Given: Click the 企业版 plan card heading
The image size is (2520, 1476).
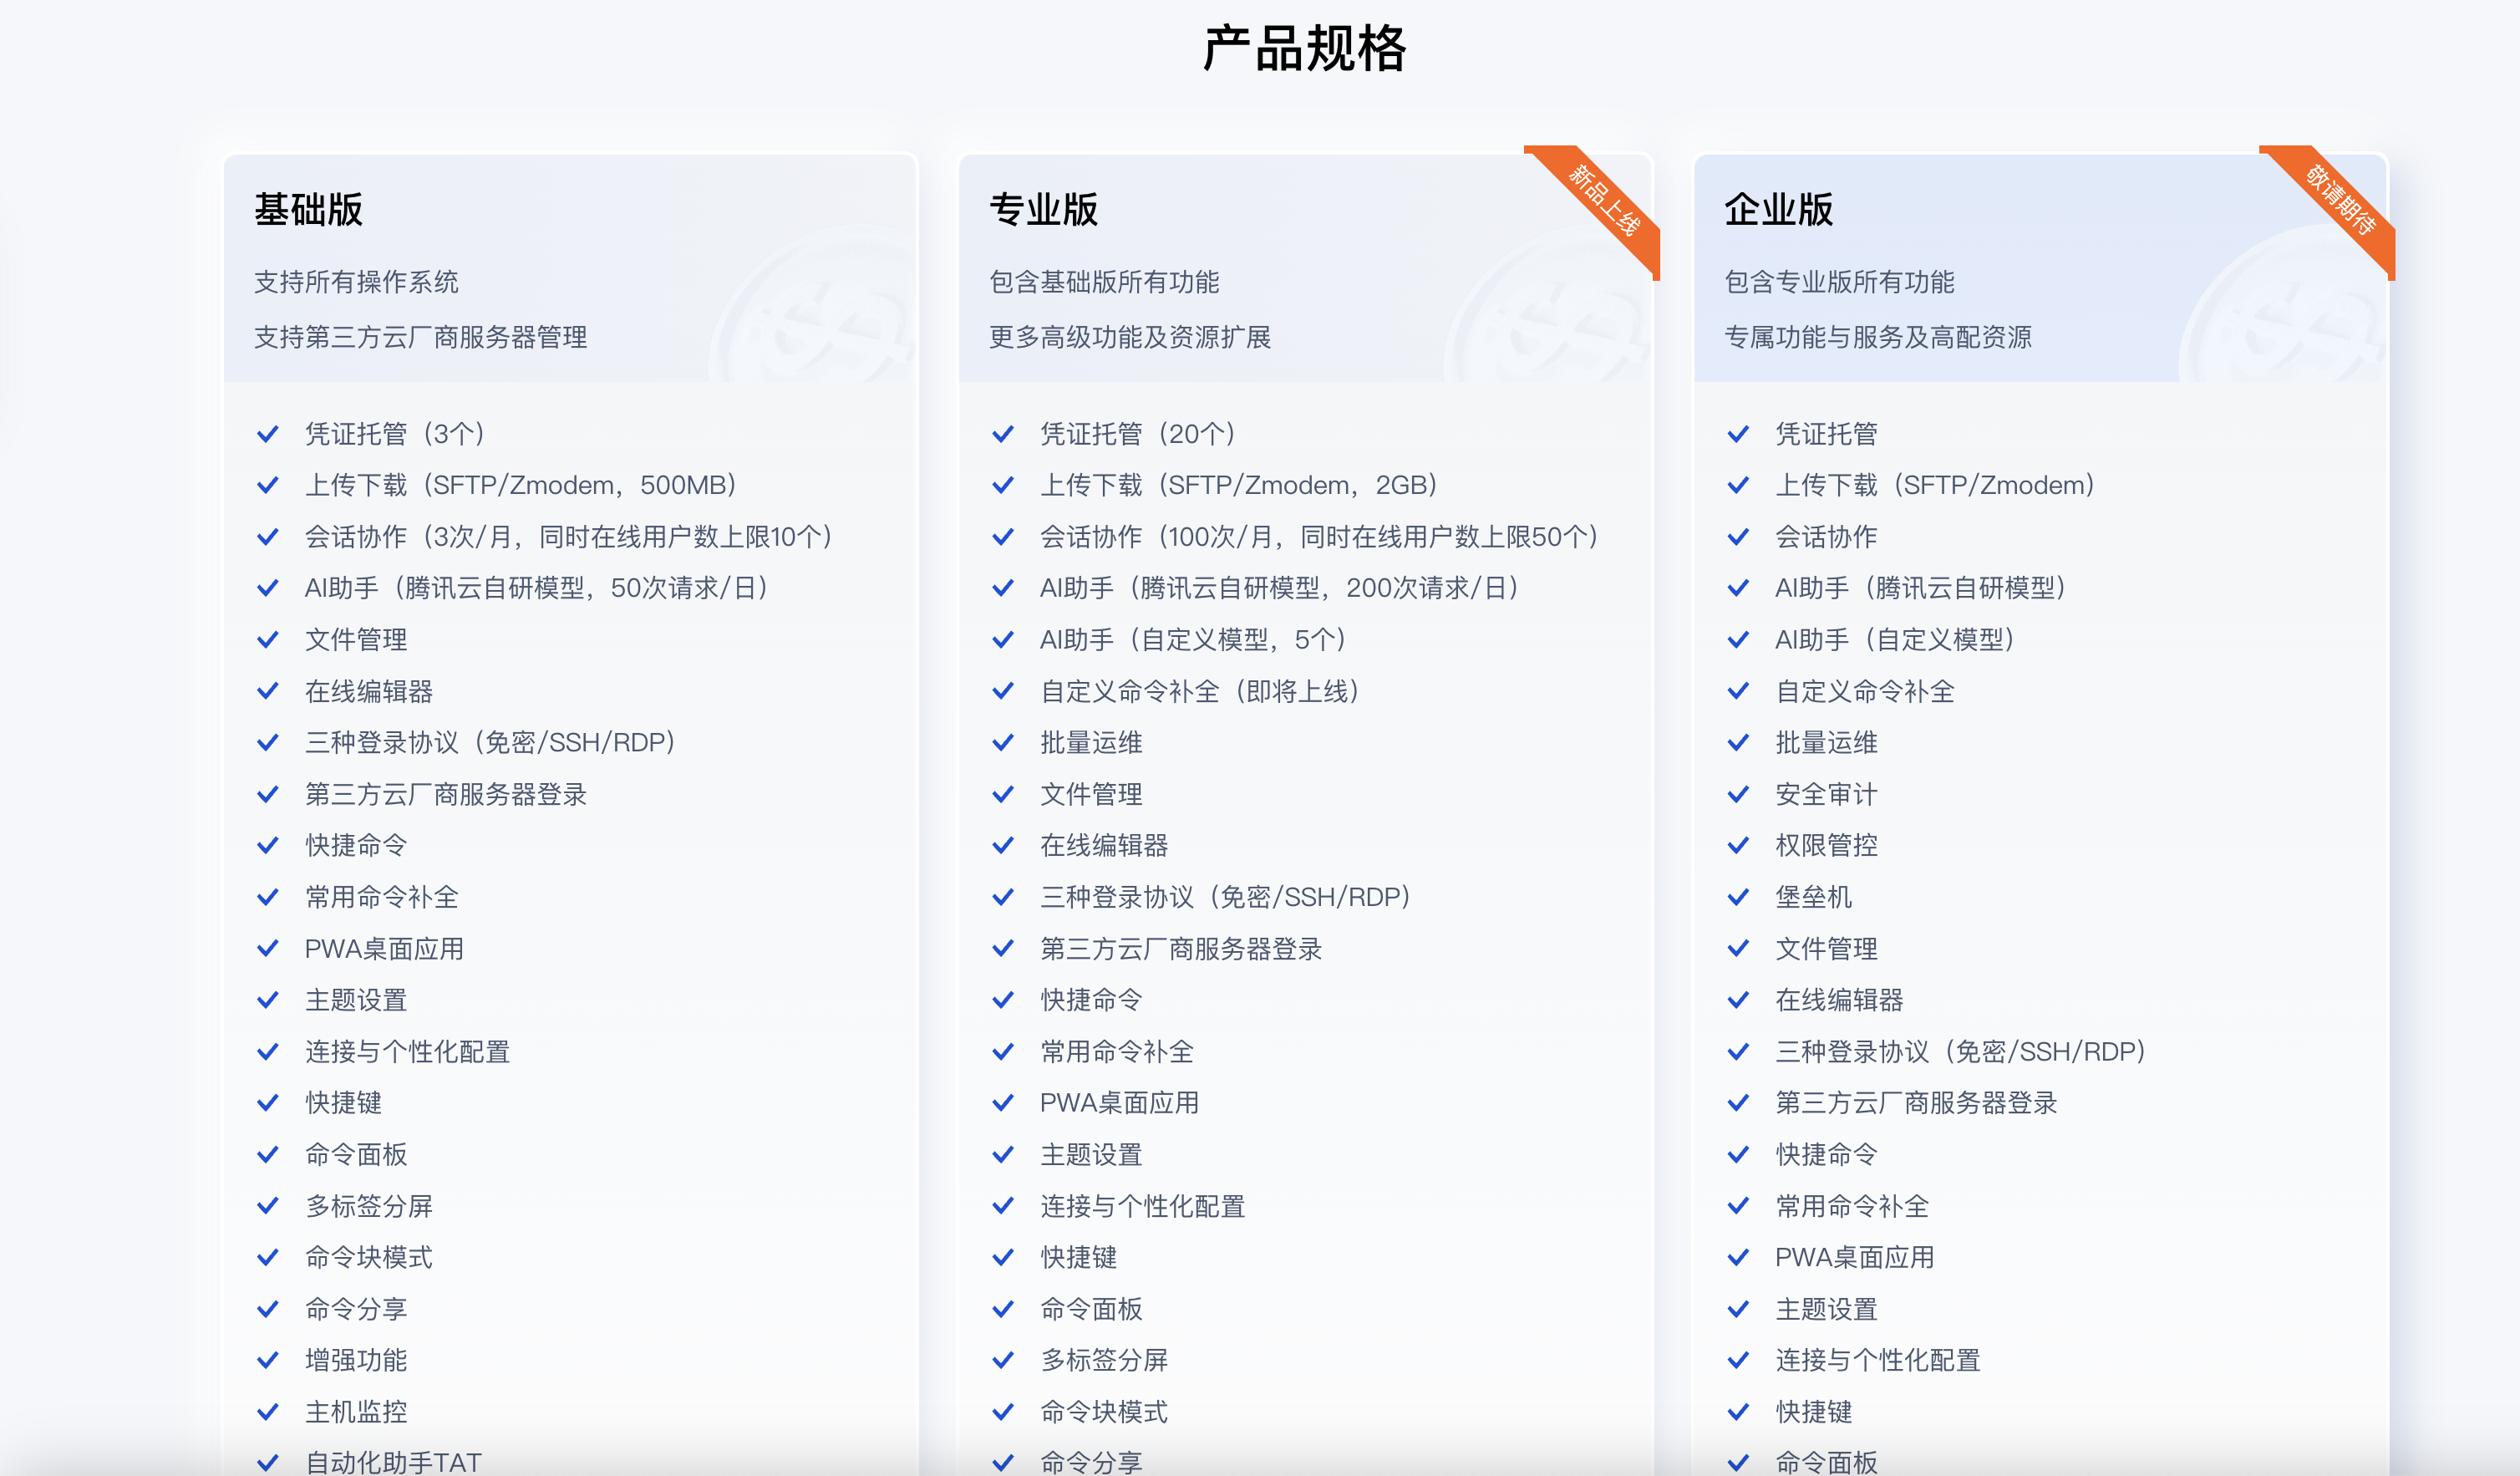Looking at the screenshot, I should [x=1778, y=210].
